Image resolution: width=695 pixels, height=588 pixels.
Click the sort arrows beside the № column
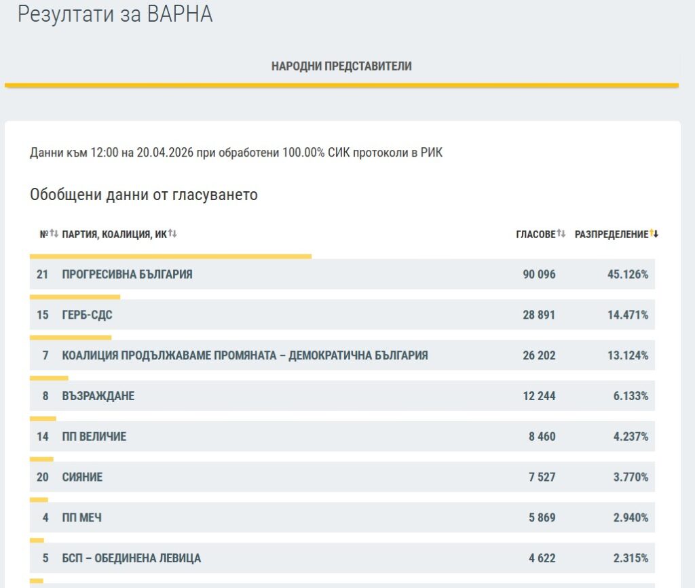click(x=54, y=234)
